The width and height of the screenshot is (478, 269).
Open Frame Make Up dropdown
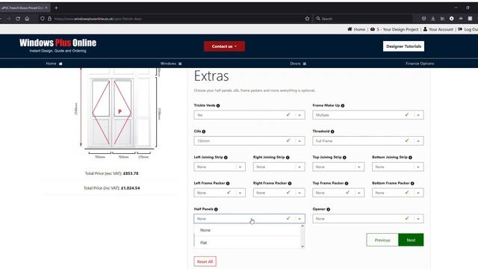pos(368,115)
